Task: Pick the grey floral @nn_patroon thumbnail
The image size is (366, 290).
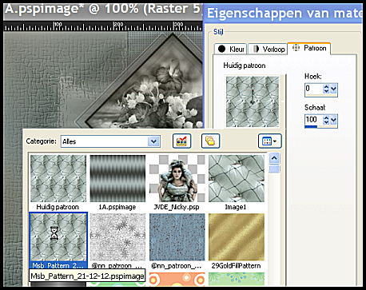Action: [117, 237]
